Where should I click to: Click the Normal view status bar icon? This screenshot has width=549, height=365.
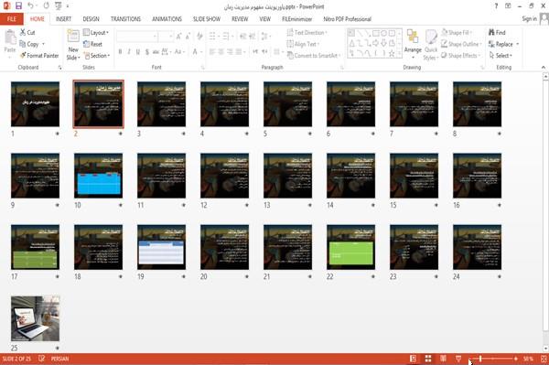pyautogui.click(x=414, y=359)
